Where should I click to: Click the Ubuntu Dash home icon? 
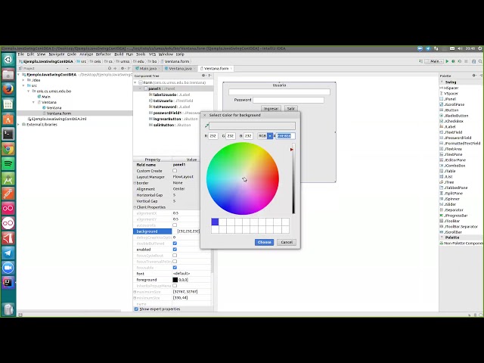pyautogui.click(x=8, y=60)
